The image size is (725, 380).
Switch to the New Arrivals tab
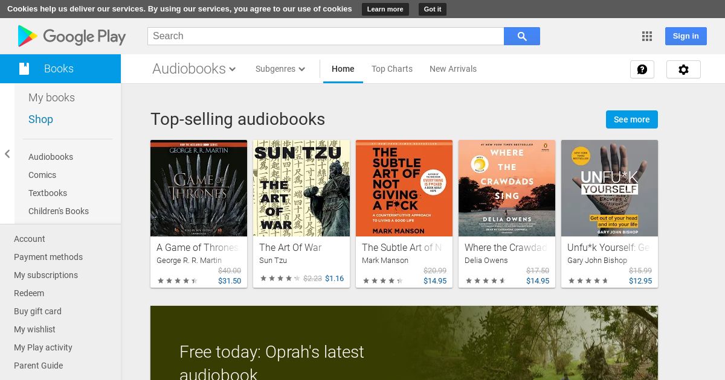[453, 69]
